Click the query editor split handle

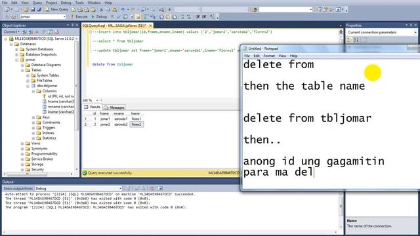pos(341,32)
